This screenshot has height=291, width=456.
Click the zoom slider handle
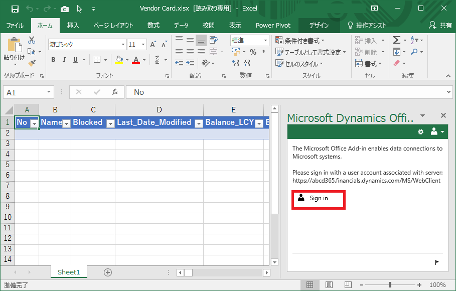click(390, 284)
